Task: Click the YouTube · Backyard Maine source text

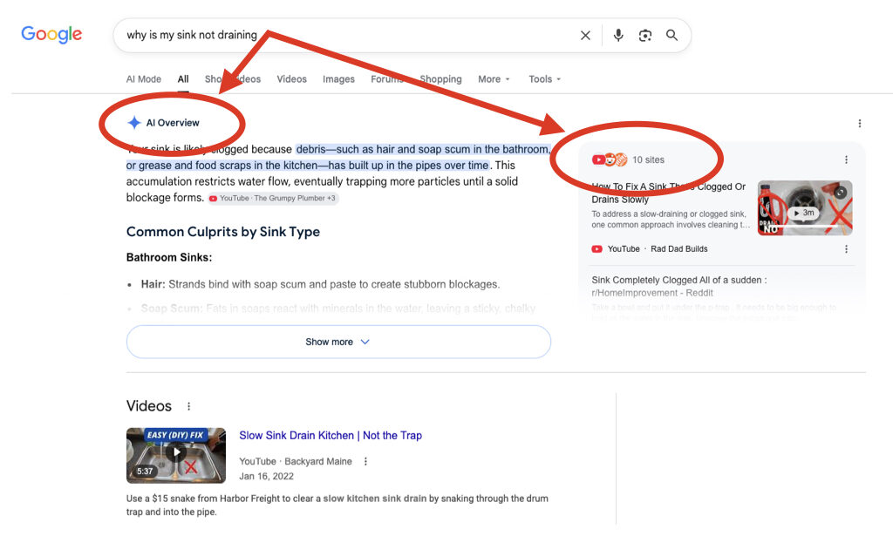Action: (295, 462)
